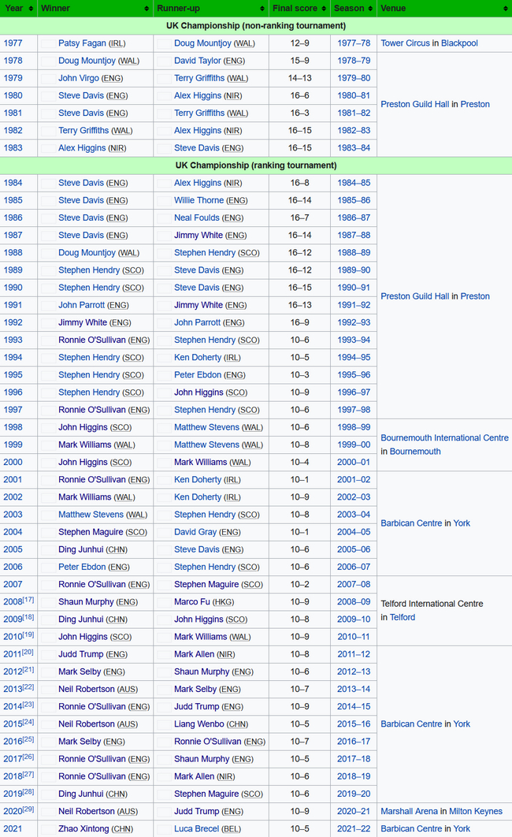Click Tower Circus venue link
Image resolution: width=512 pixels, height=837 pixels.
point(406,43)
